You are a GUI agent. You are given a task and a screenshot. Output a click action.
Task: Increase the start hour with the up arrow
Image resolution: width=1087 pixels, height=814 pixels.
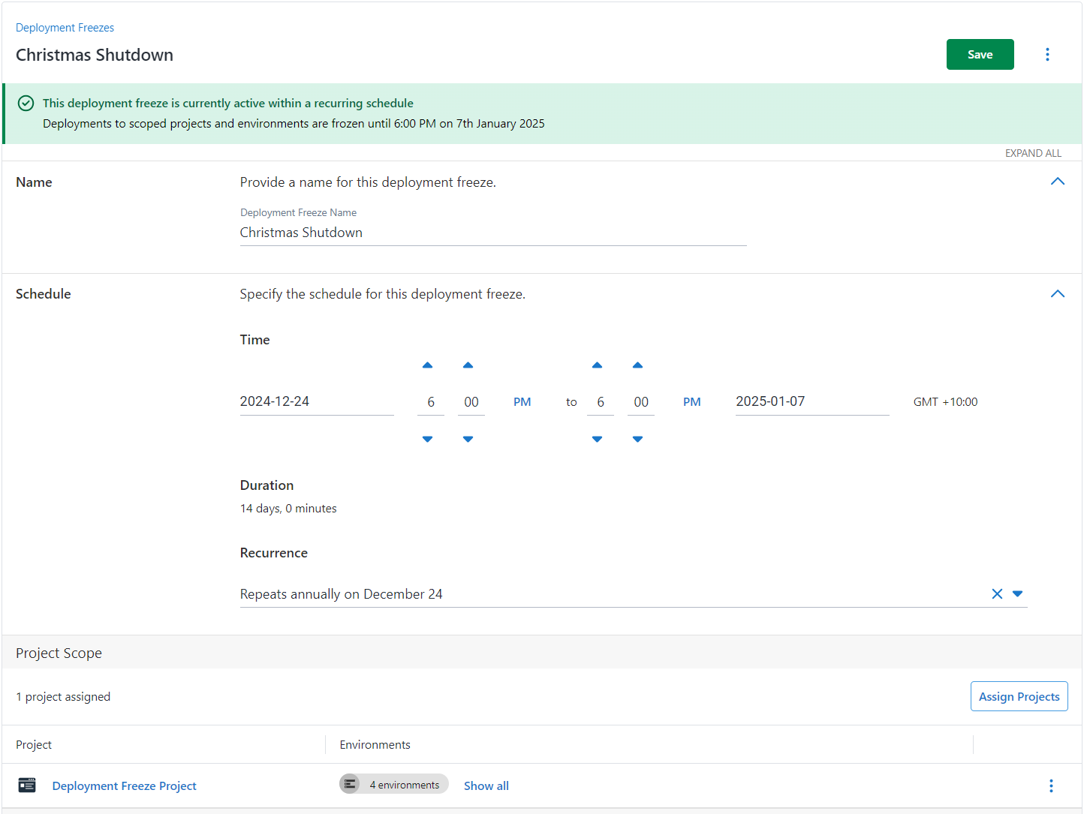[x=428, y=365]
